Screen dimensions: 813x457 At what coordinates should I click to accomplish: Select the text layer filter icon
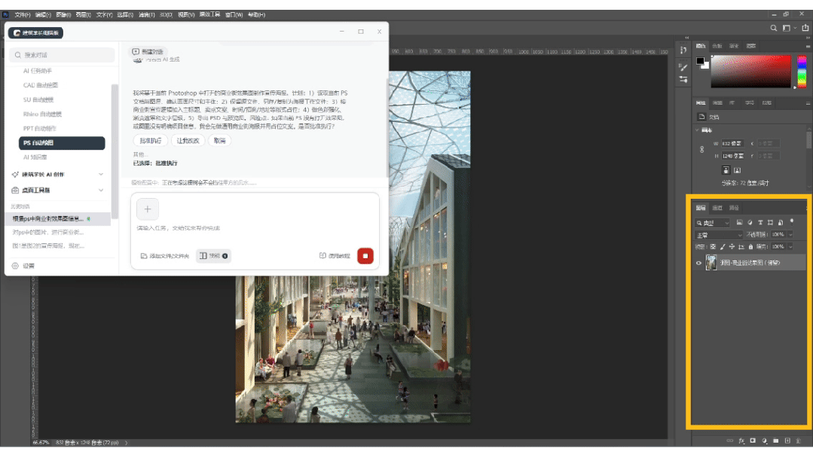click(x=760, y=223)
